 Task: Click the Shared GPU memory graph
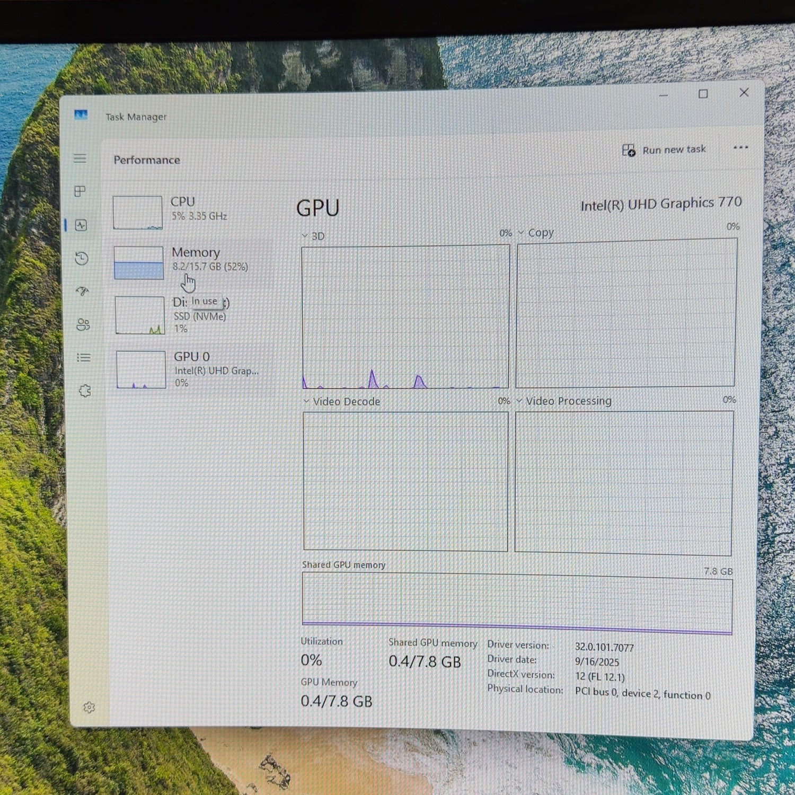[517, 604]
